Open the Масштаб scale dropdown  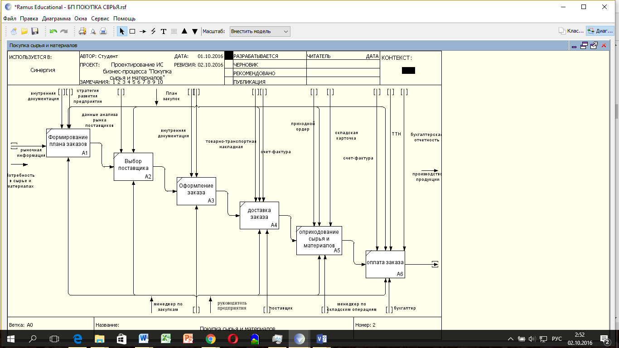click(260, 31)
